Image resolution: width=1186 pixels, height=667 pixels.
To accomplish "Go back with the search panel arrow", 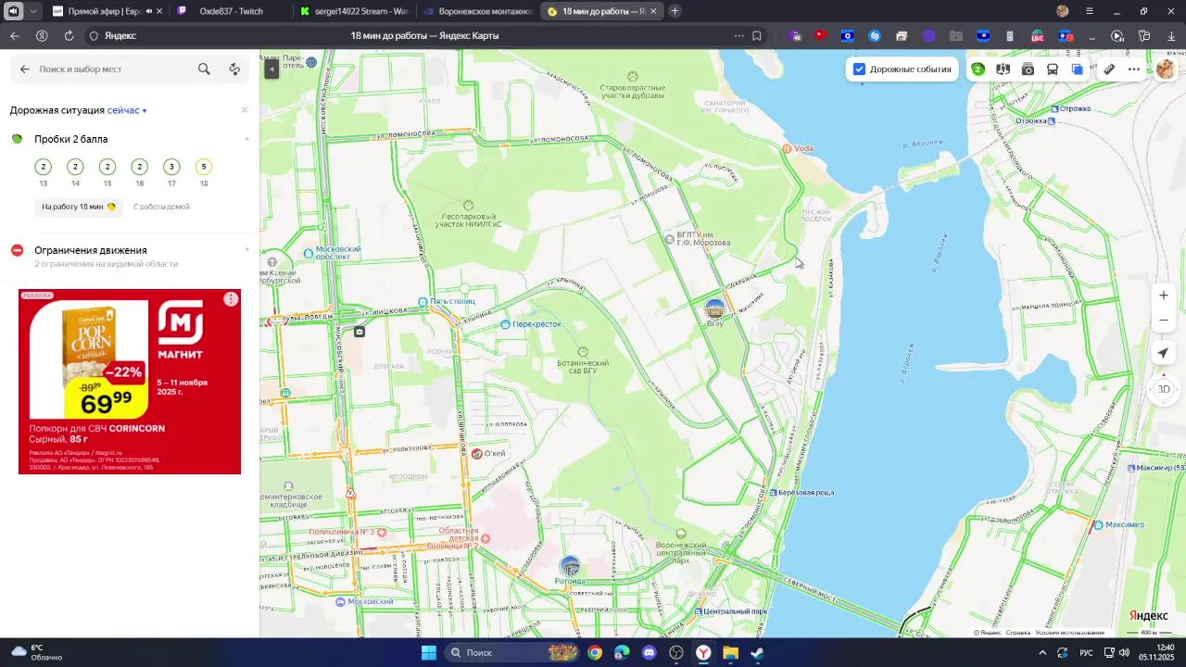I will click(25, 69).
